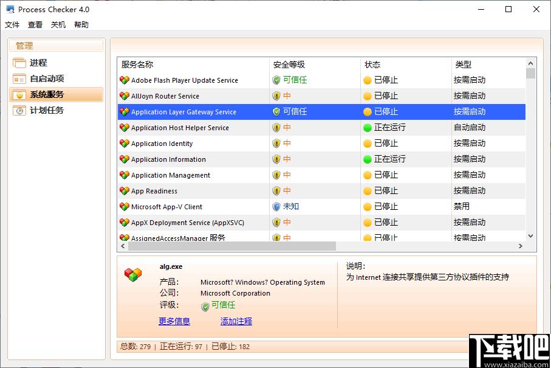551x368 pixels.
Task: Select the AllJoyn Router Service name
Action: [x=165, y=96]
